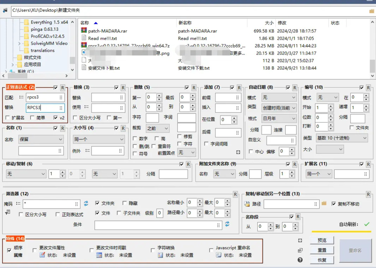Browse folder icon beside 路径 field
Image resolution: width=376 pixels, height=268 pixels.
324,203
